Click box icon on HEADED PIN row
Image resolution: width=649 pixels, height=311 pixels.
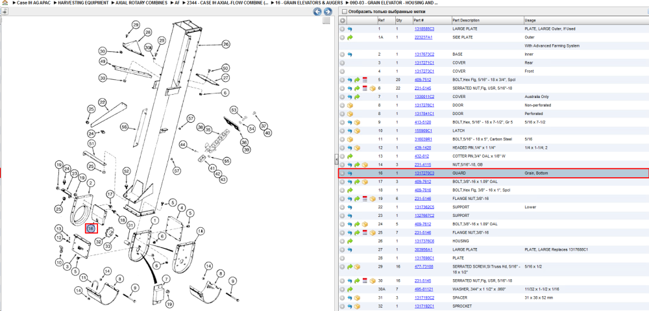[357, 147]
